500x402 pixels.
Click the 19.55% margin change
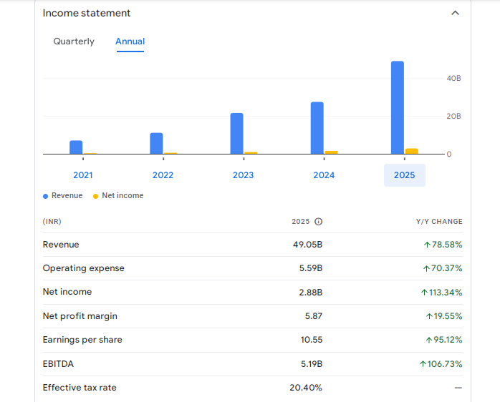click(x=444, y=316)
